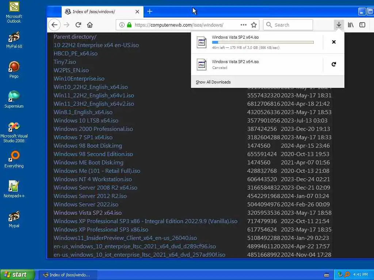Click Win11_23H2_English_x64v2.iso link
The height and width of the screenshot is (280, 374).
(x=94, y=104)
